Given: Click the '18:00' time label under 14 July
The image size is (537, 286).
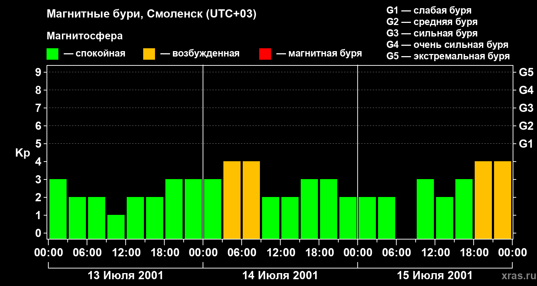Looking at the screenshot, I should pyautogui.click(x=319, y=253).
